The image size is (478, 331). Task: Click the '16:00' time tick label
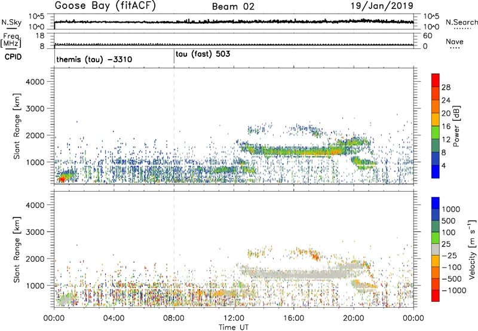pos(293,318)
